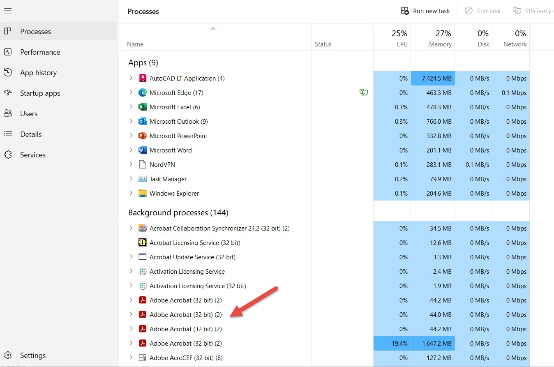
Task: Sort processes by CPU usage column
Action: point(392,37)
